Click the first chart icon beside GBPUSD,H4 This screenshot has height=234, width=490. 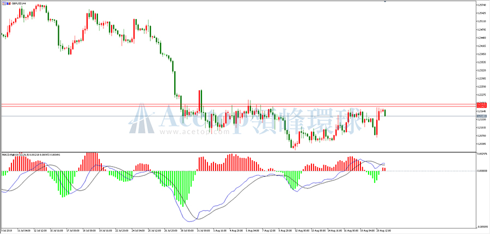coord(3,3)
